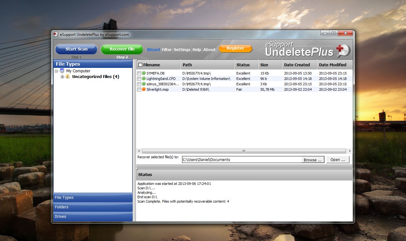Tick the checkbox for sdmys_30E002364 file

[x=139, y=84]
